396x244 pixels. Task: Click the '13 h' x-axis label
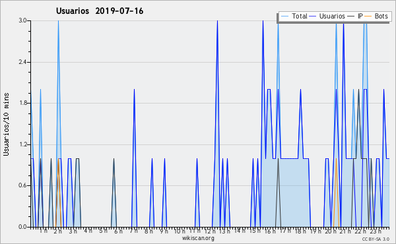[224, 231]
